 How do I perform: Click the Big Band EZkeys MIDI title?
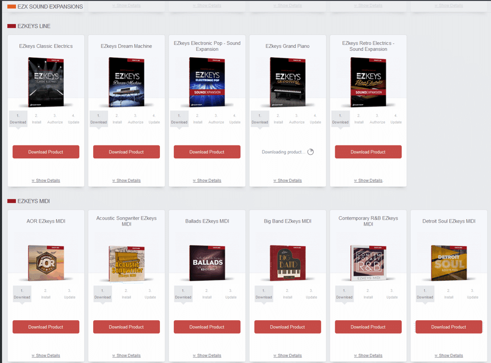point(287,221)
